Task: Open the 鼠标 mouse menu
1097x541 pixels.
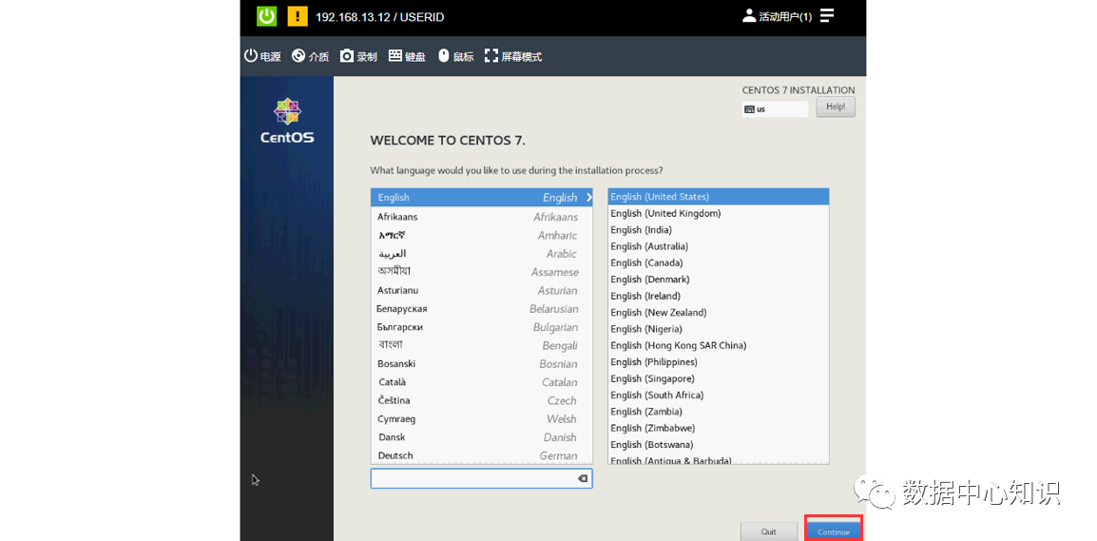Action: [455, 56]
